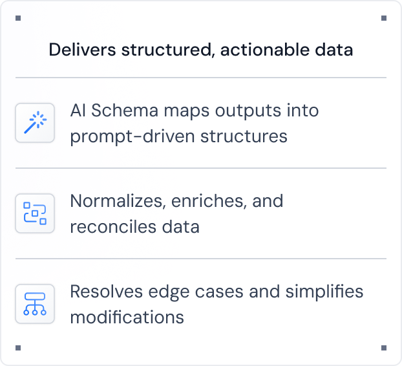Click the divider between AI Schema and Normalizes
This screenshot has width=402, height=366.
201,168
